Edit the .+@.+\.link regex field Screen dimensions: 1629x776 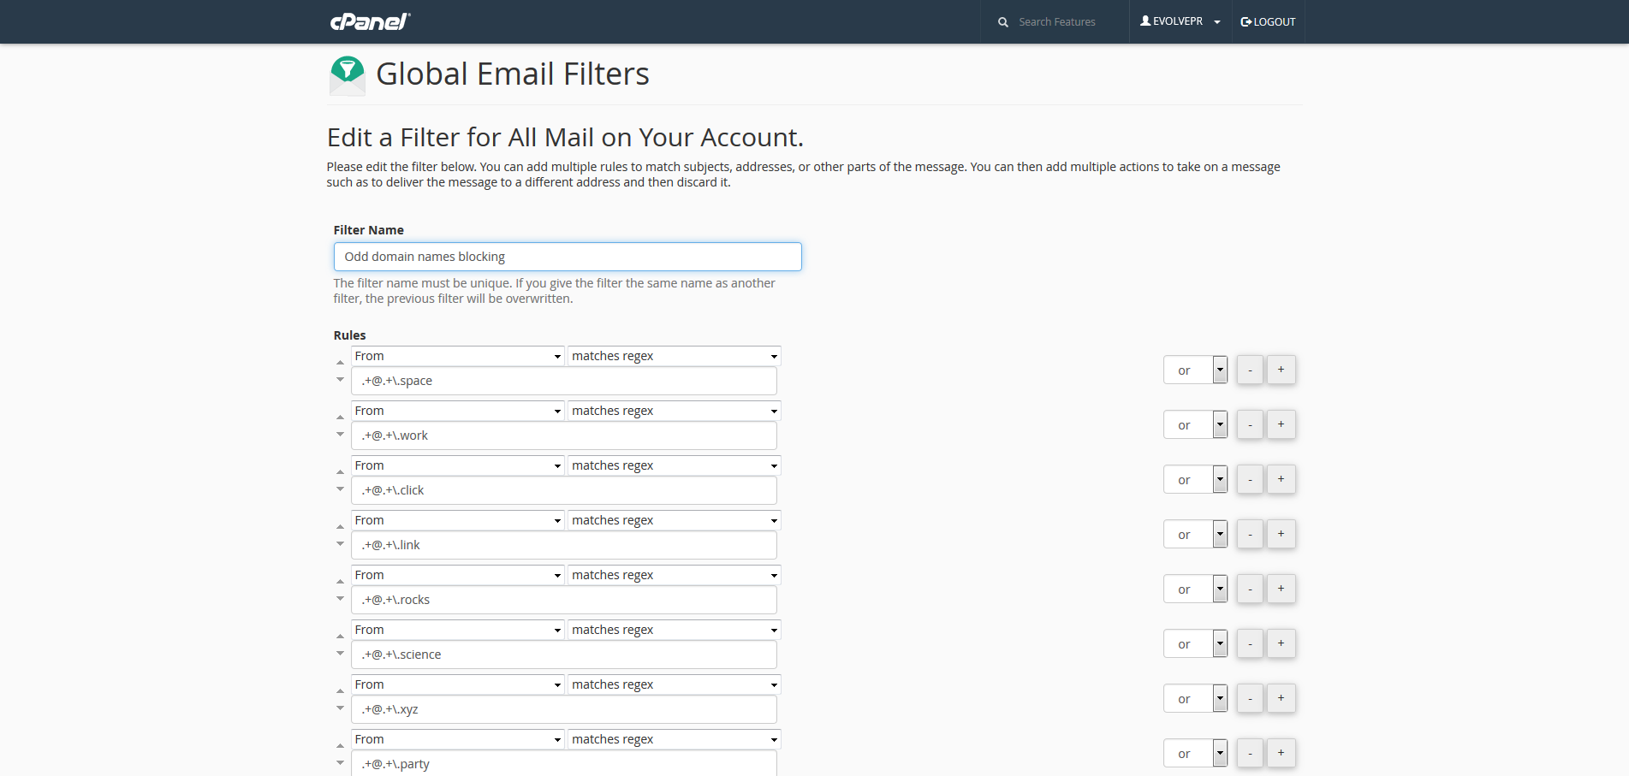coord(564,545)
